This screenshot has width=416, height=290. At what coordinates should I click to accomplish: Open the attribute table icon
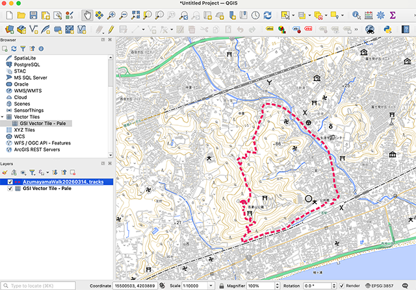[369, 15]
